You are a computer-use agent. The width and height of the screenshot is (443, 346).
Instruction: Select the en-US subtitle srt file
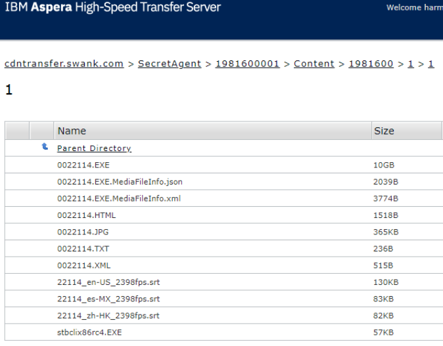coord(108,282)
